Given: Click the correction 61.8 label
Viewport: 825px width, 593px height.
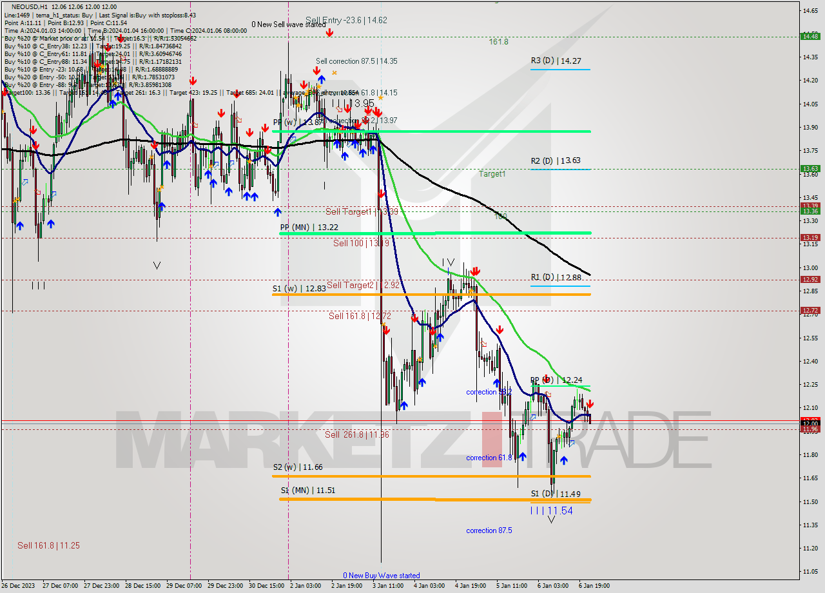Looking at the screenshot, I should pyautogui.click(x=489, y=458).
